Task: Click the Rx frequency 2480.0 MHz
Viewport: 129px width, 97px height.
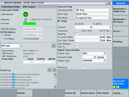Action: point(87,31)
